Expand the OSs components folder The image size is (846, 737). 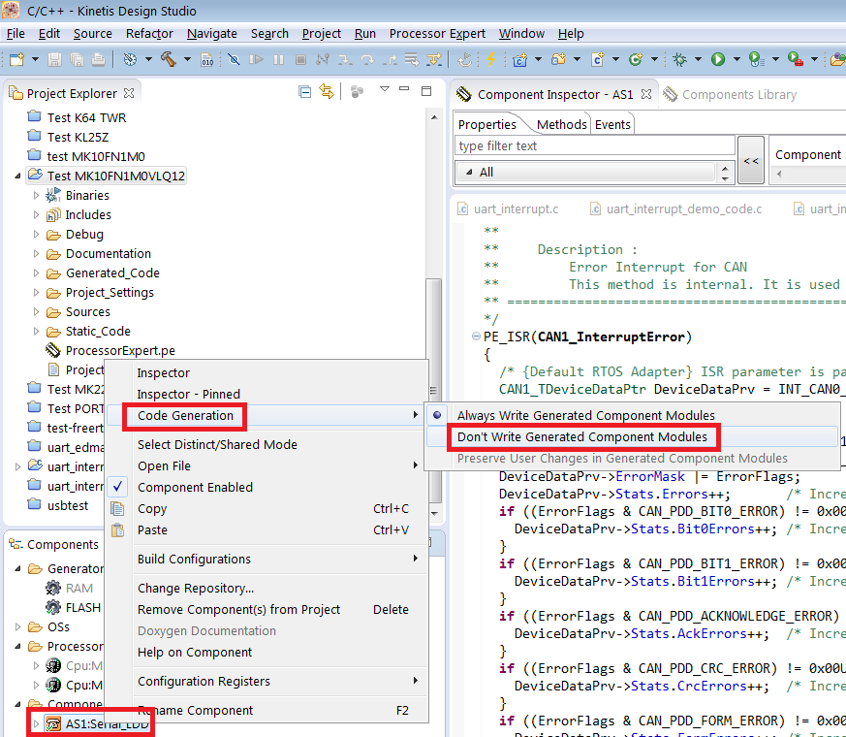[x=17, y=626]
